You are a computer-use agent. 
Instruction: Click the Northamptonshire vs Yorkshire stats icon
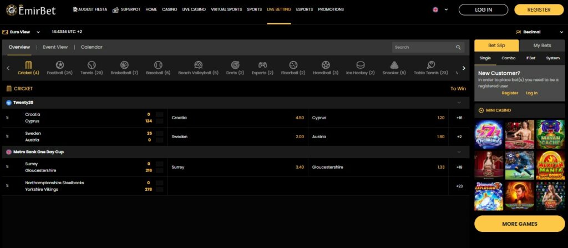pos(7,186)
